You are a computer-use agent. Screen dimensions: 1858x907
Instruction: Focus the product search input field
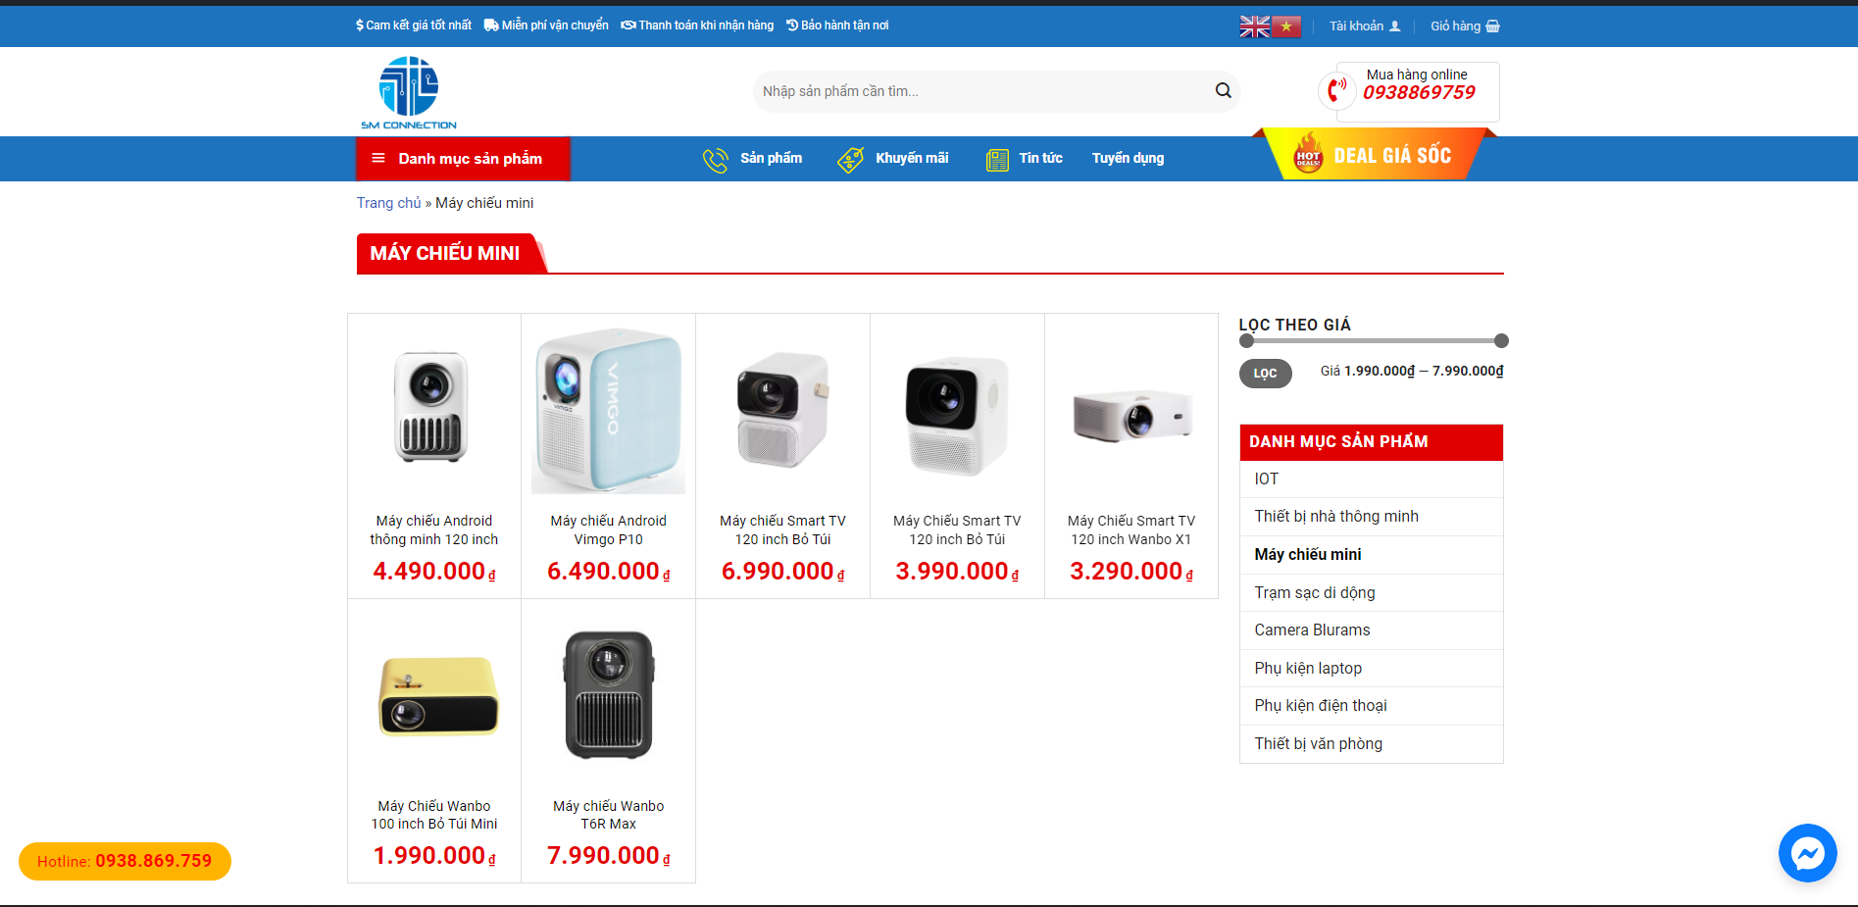[x=980, y=91]
